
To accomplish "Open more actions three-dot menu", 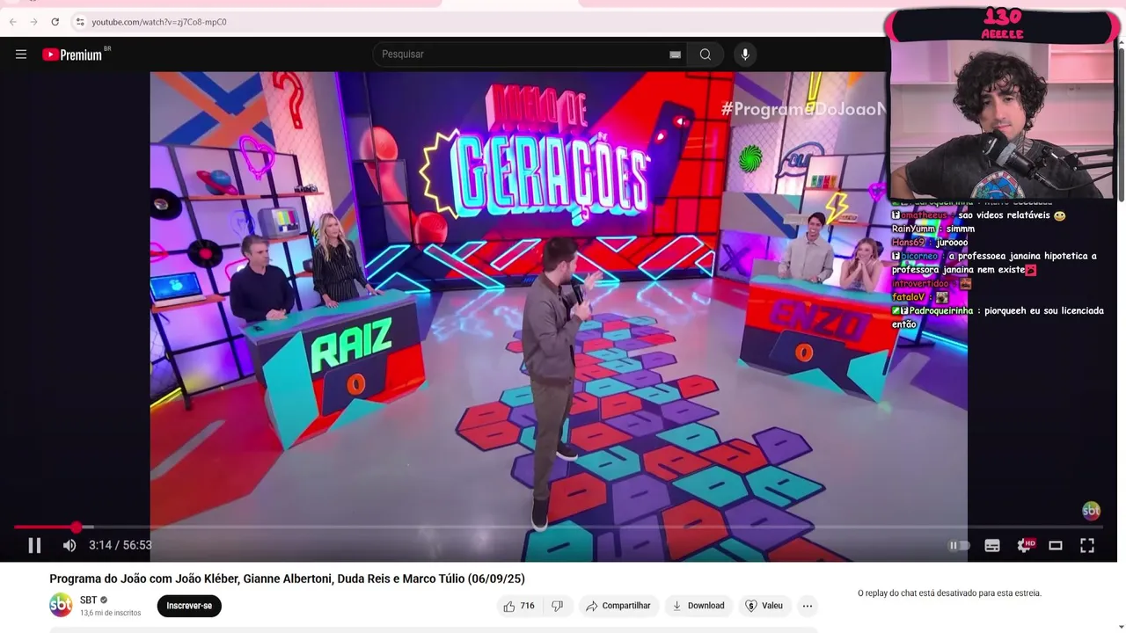I will click(x=808, y=606).
